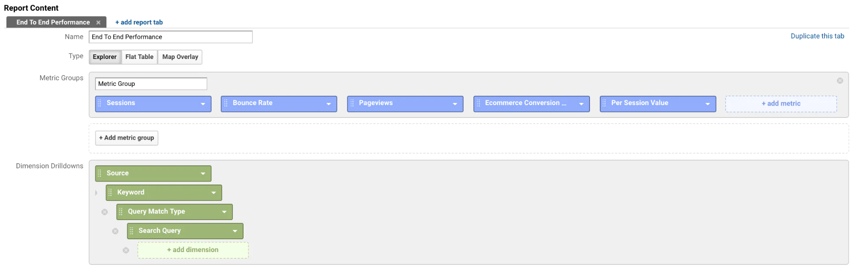Click the drag handle on Sessions metric
Image resolution: width=854 pixels, height=270 pixels.
(x=100, y=103)
